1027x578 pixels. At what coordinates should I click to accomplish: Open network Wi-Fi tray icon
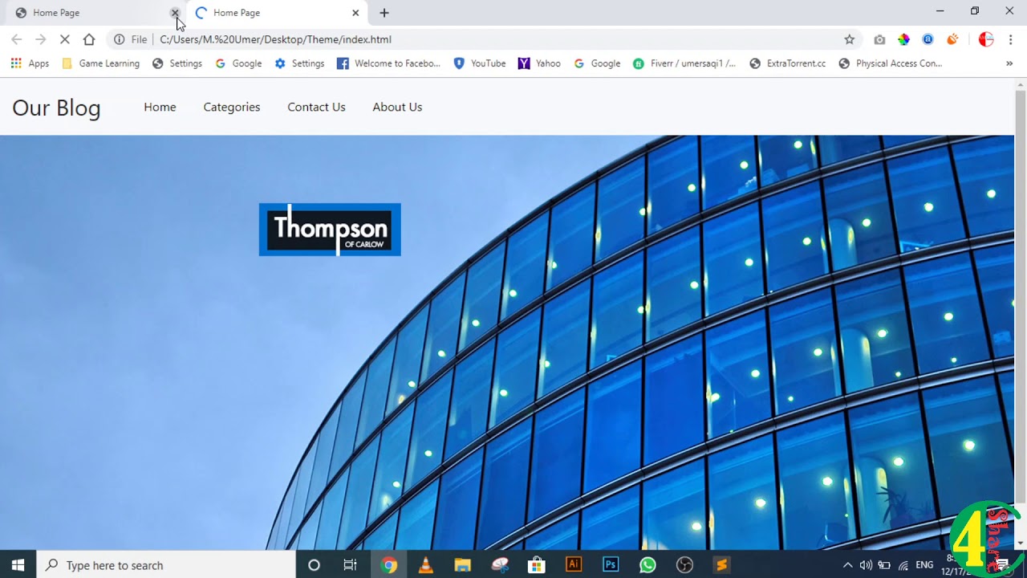(x=903, y=565)
